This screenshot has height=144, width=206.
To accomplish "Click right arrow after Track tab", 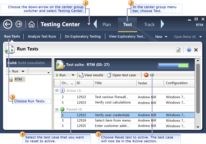I will coord(162,24).
